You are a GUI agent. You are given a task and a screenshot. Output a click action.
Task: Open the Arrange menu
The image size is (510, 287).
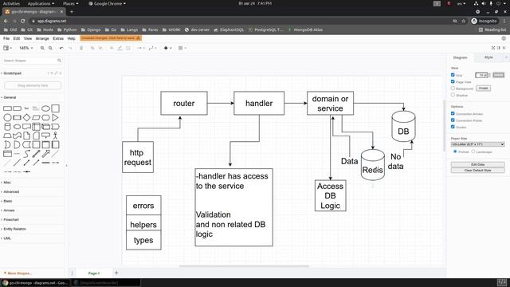click(x=42, y=38)
